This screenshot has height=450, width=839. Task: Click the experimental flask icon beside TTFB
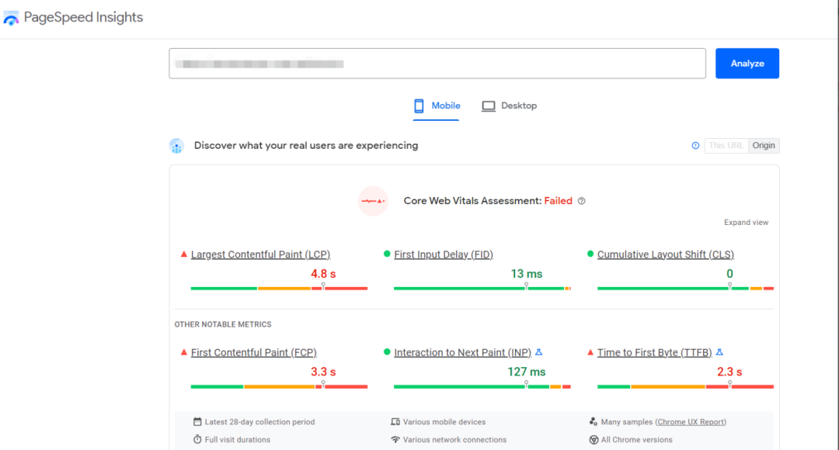(x=719, y=352)
